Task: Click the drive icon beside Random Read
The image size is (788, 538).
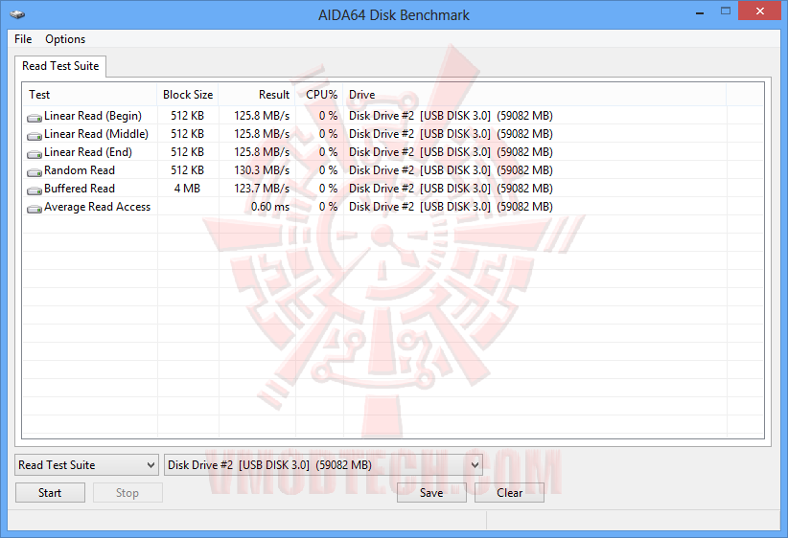Action: coord(35,172)
